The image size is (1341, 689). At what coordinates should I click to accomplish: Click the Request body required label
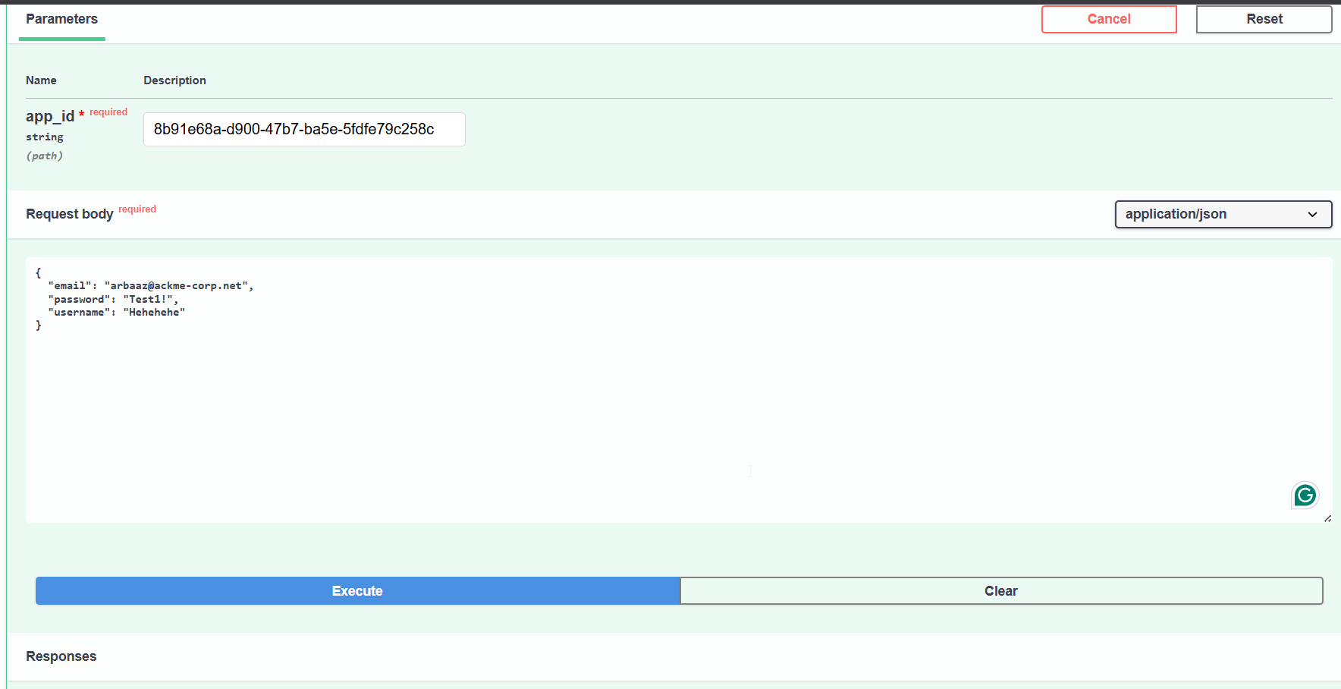(137, 209)
